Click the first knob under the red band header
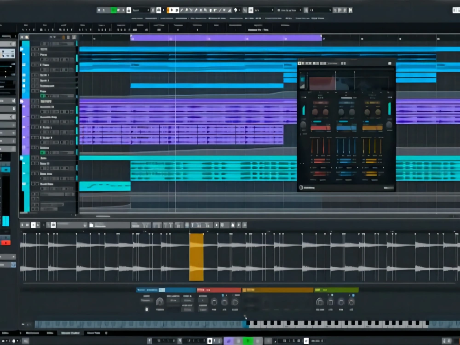The height and width of the screenshot is (345, 460). point(315,112)
